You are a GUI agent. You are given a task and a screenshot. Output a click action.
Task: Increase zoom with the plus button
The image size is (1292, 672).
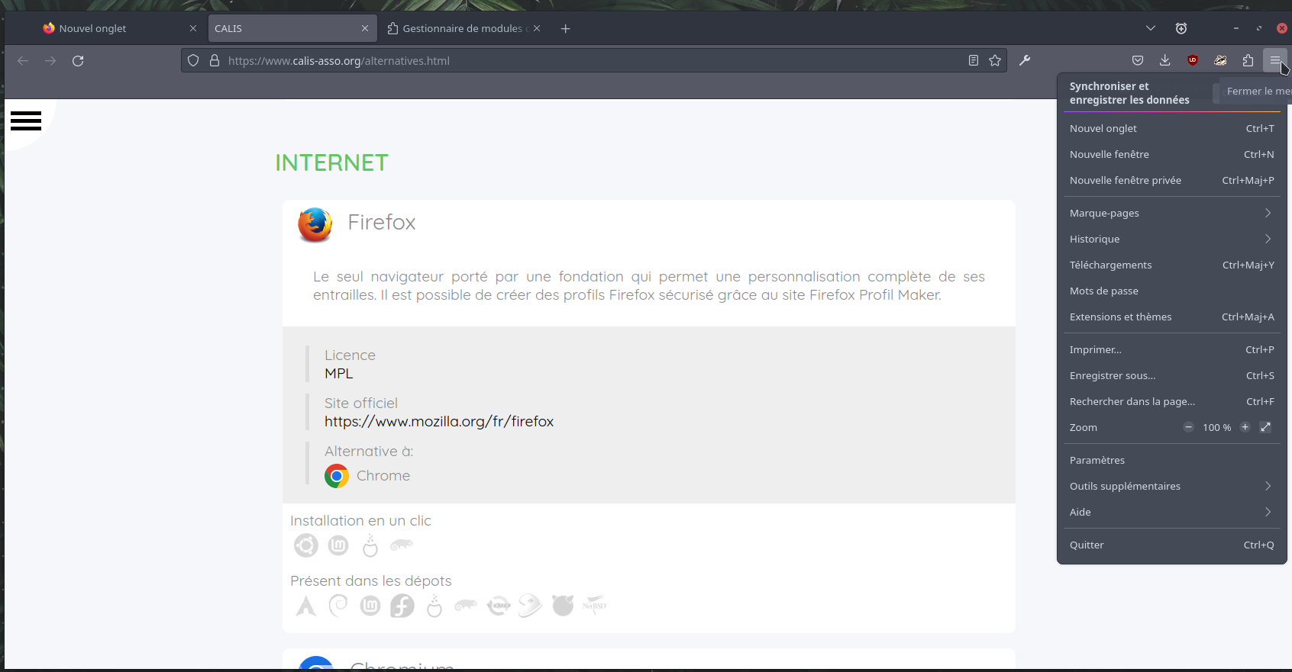(1245, 427)
